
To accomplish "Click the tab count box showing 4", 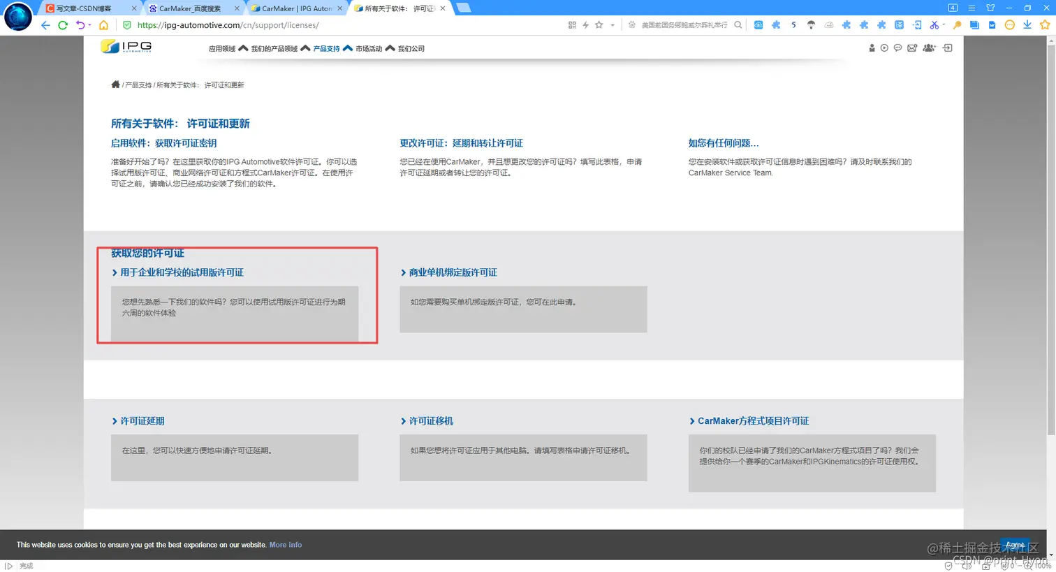I will pyautogui.click(x=953, y=8).
